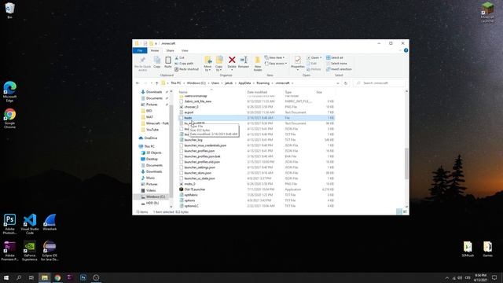Open Adobe Premiere Pro desktop shortcut

pos(9,251)
